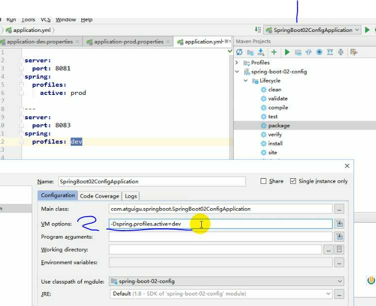Select compile lifecycle goal
376x306 pixels.
coord(278,108)
